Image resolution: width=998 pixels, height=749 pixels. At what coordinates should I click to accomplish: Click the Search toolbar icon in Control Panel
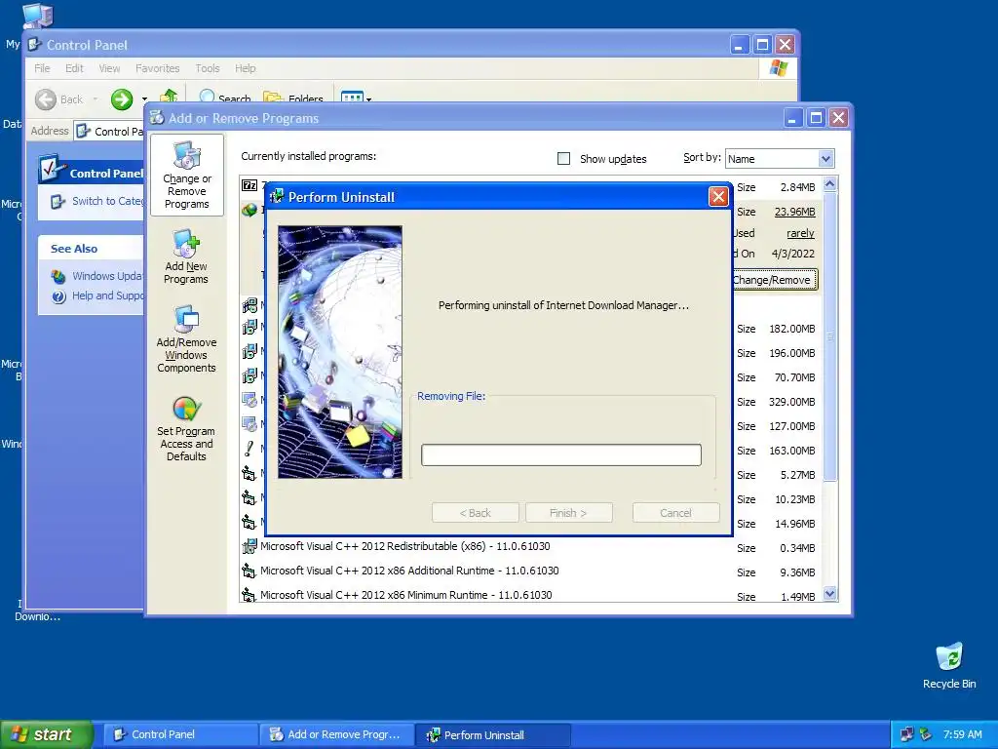tap(208, 97)
